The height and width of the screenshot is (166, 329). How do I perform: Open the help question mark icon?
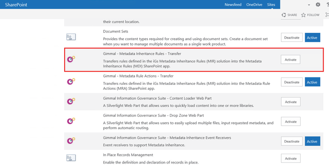tap(327, 5)
